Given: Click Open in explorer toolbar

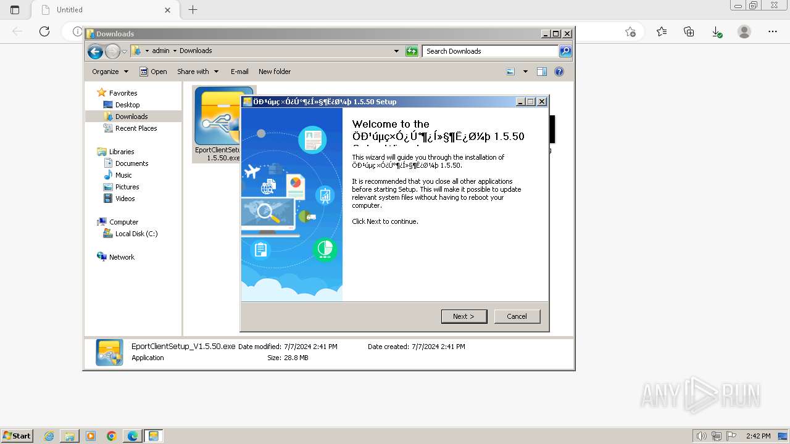Looking at the screenshot, I should [x=153, y=72].
